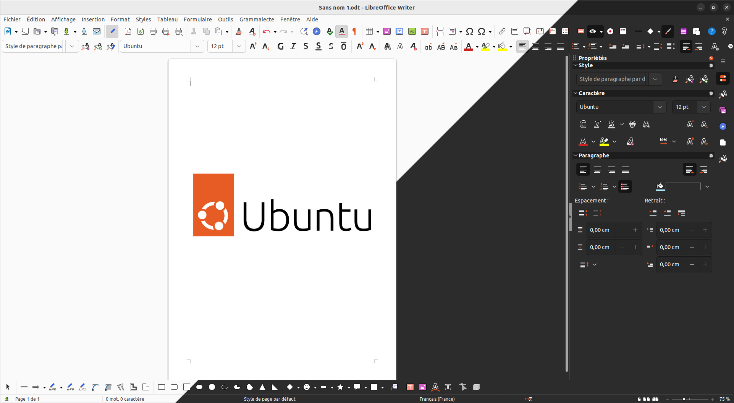Align paragraph center in sidebar

[597, 170]
